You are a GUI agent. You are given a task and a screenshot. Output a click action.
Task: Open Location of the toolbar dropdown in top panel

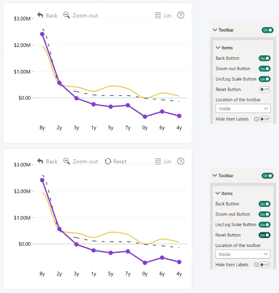243,108
